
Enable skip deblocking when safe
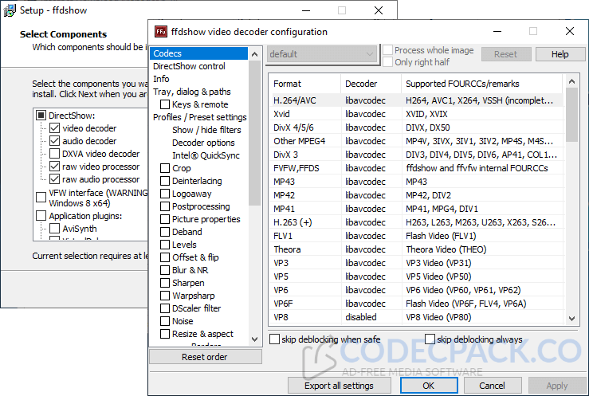point(275,339)
